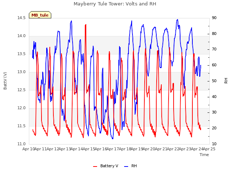
Task: Click the 50 tick on right RH axis
Action: click(214, 81)
